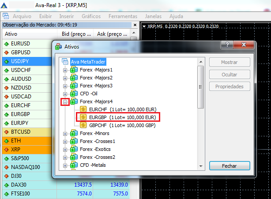Expand the Forex -Majors3 tree node

tap(65, 86)
